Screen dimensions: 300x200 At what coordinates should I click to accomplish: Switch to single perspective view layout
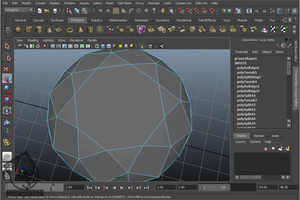point(7,156)
